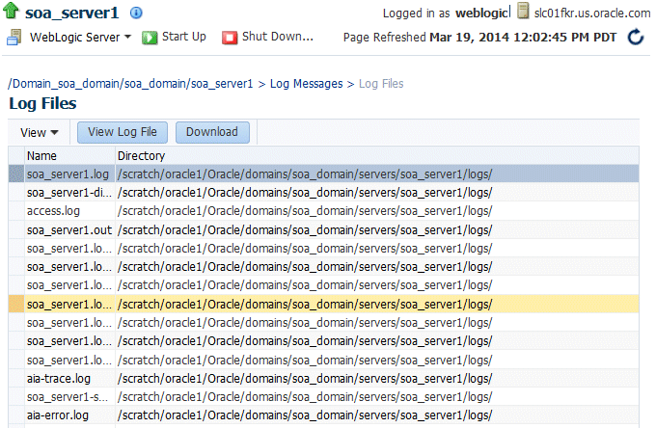Expand the View menu in table toolbar

40,133
